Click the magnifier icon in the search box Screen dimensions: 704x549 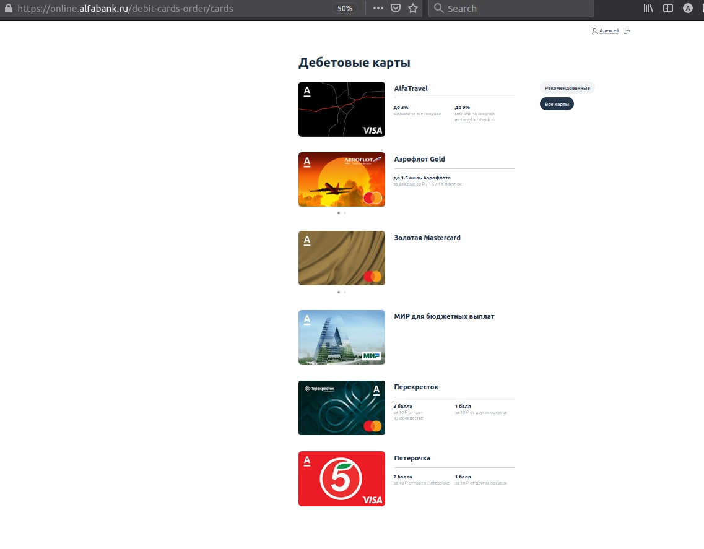438,8
